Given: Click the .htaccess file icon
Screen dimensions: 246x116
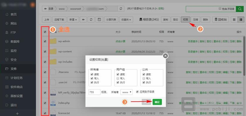Looking at the screenshot, I should pos(53,72).
